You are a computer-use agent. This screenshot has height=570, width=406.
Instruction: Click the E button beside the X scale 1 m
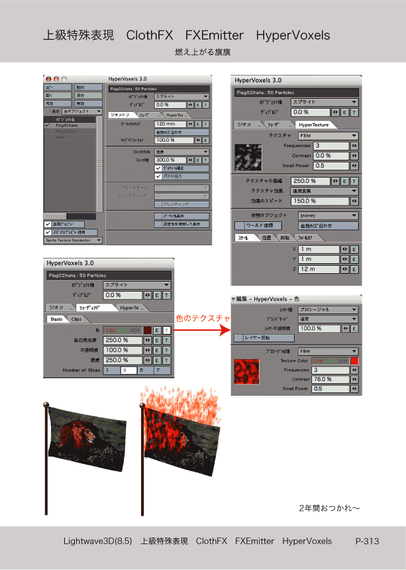point(354,249)
